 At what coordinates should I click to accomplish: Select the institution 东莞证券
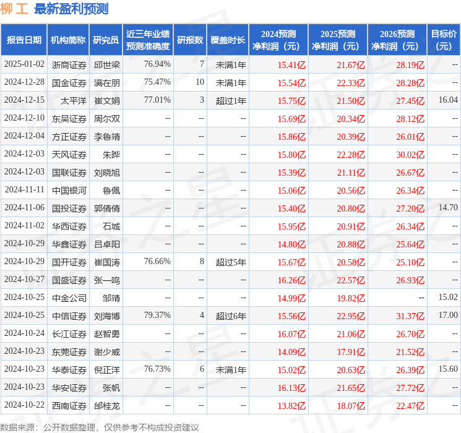[69, 352]
